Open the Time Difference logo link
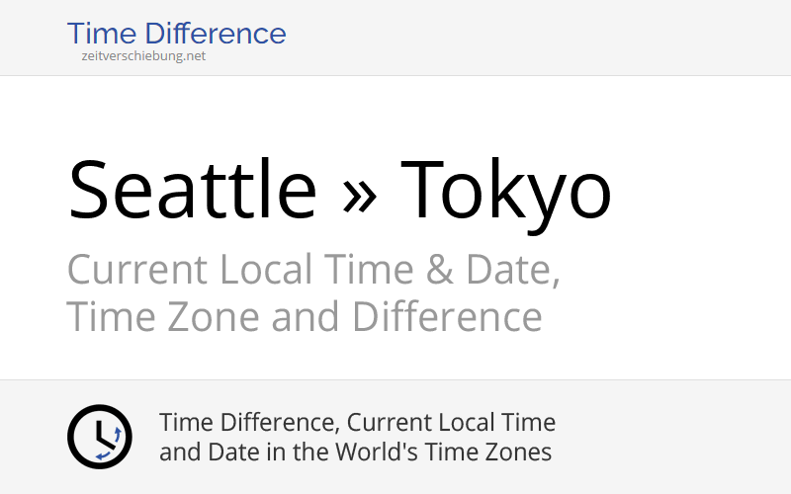The width and height of the screenshot is (791, 494). pos(176,34)
